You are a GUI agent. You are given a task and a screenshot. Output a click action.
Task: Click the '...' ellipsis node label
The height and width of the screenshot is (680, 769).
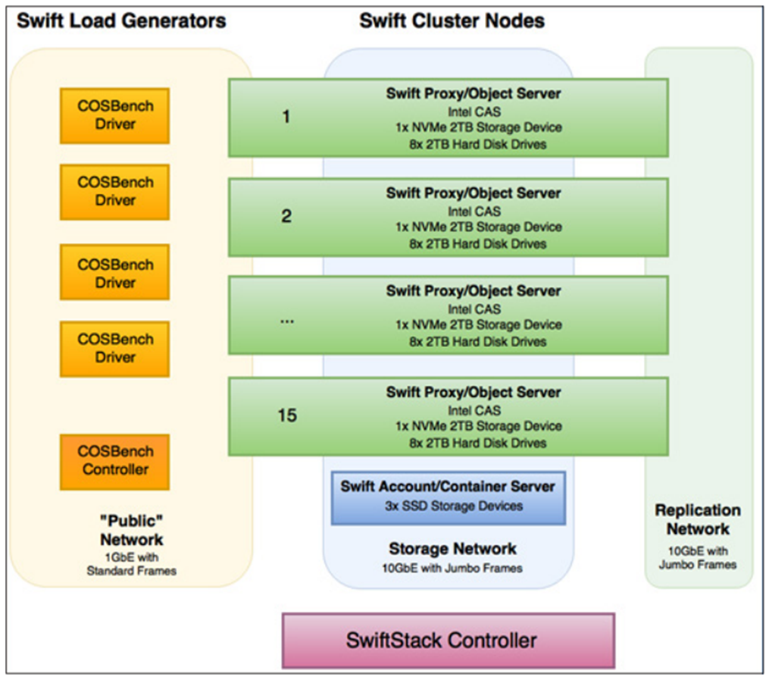click(287, 321)
